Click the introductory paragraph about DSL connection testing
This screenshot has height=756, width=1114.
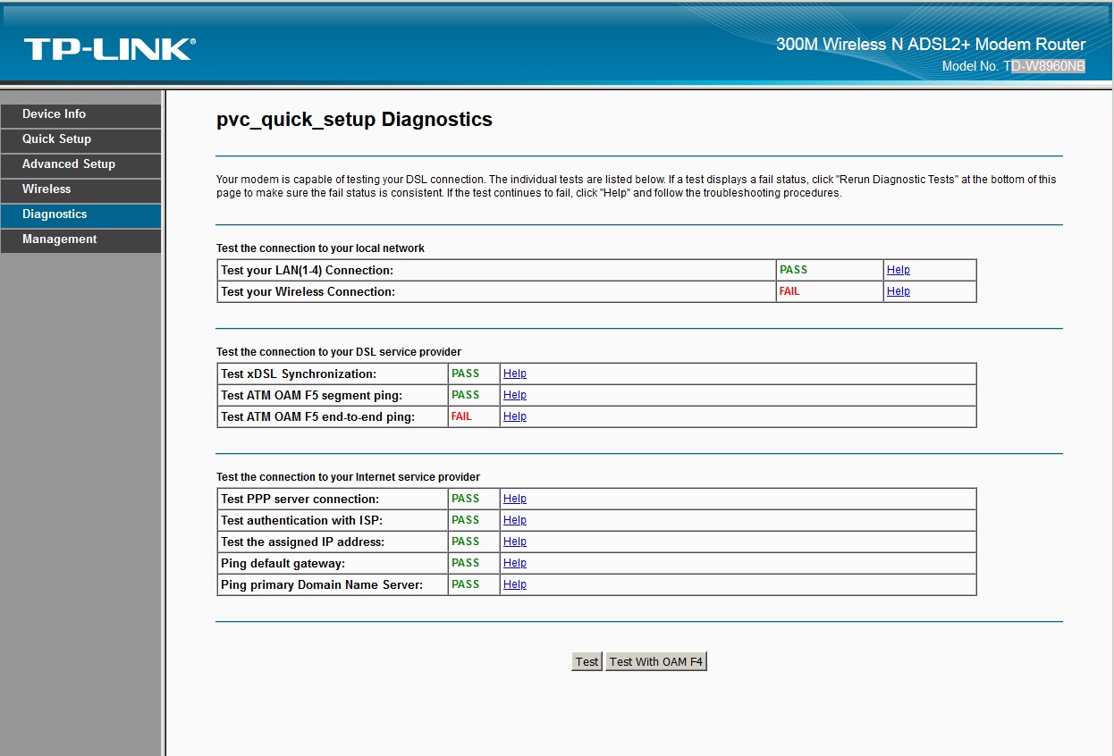(636, 186)
